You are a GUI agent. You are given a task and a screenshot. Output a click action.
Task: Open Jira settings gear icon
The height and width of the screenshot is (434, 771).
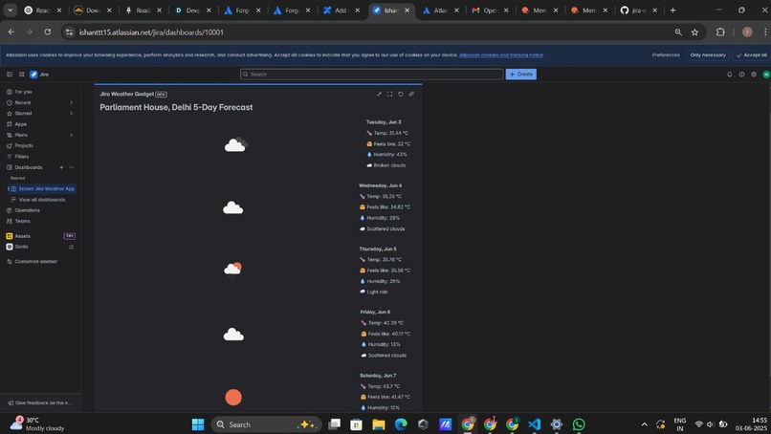pyautogui.click(x=754, y=75)
